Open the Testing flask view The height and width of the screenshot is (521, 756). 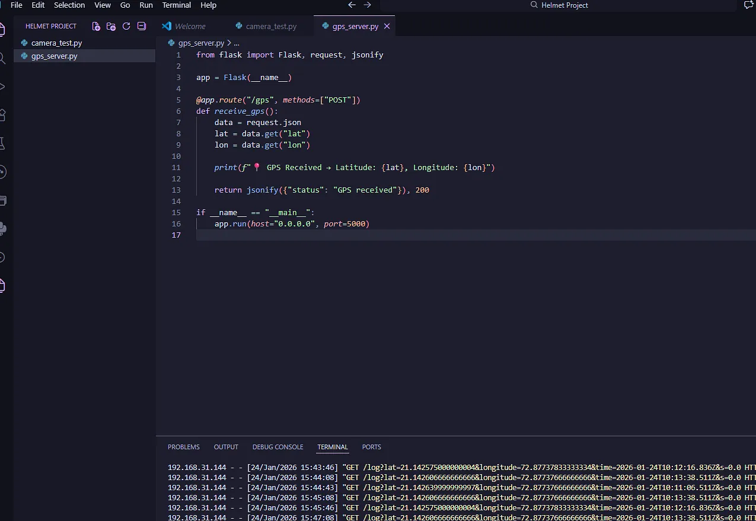tap(2, 143)
